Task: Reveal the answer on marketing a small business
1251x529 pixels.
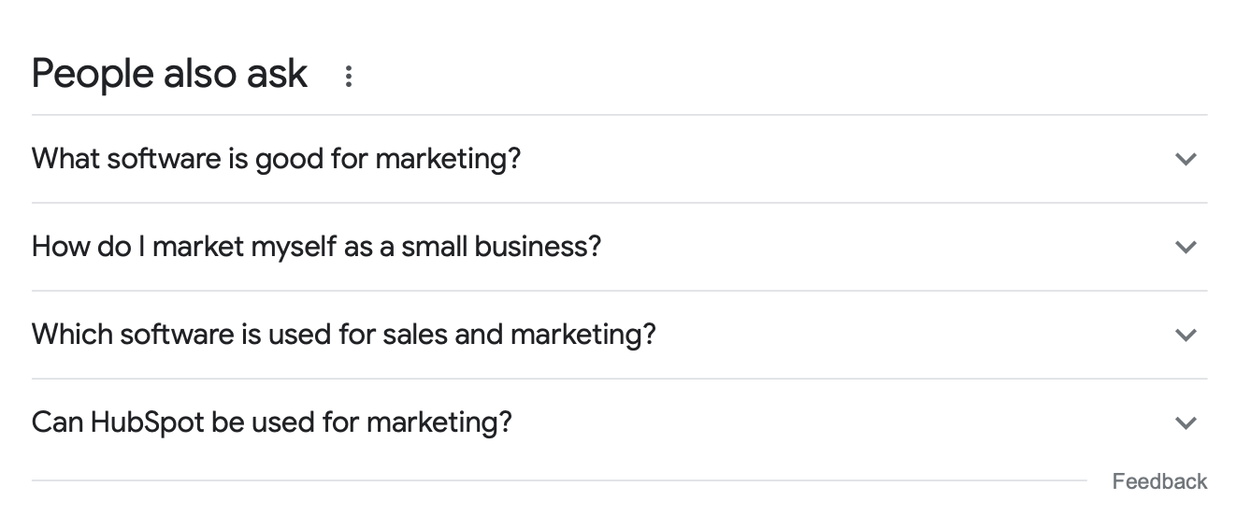Action: pos(617,247)
